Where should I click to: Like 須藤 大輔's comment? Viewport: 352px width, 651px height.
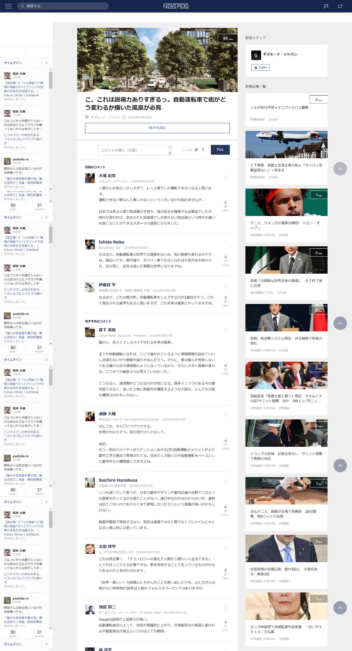coord(226,440)
